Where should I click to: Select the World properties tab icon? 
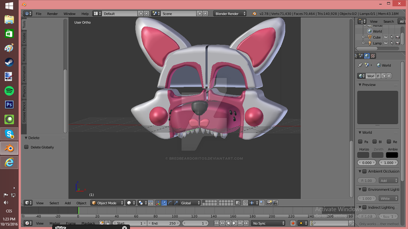367,56
